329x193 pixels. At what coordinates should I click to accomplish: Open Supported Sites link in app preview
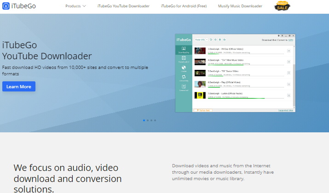(x=286, y=110)
